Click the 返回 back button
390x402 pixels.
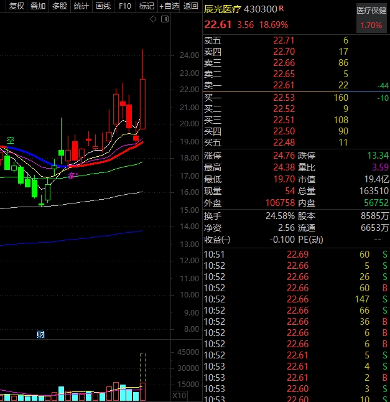point(190,6)
